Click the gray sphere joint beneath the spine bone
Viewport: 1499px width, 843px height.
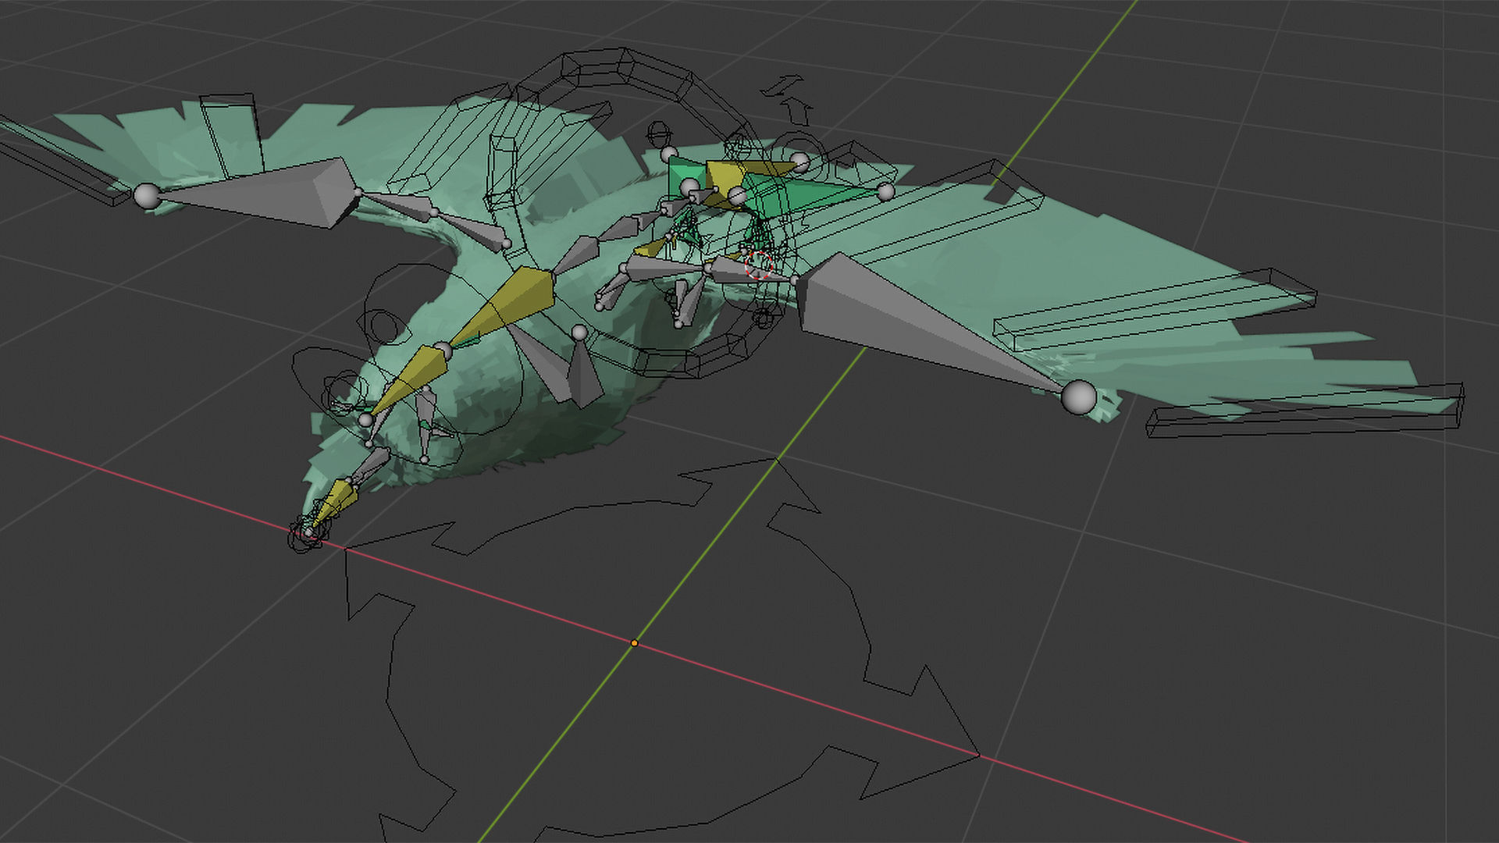(x=579, y=333)
